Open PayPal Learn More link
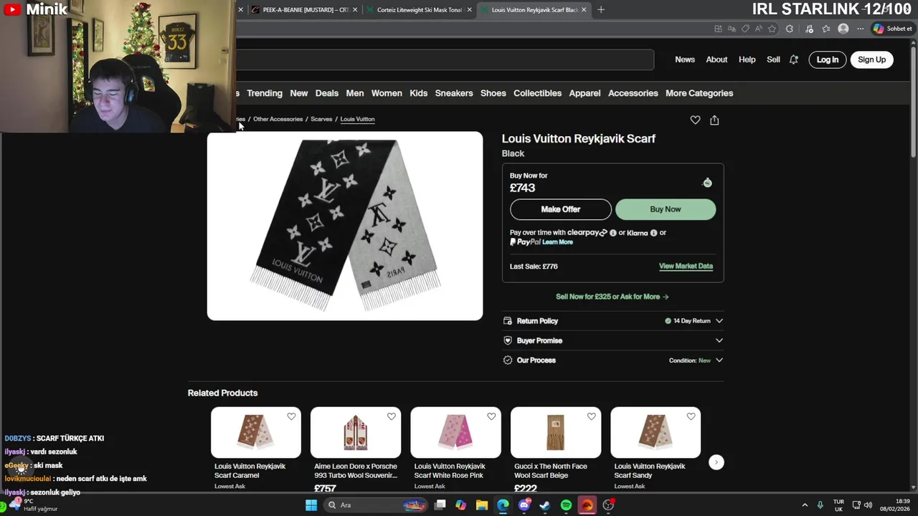918x516 pixels. tap(557, 242)
